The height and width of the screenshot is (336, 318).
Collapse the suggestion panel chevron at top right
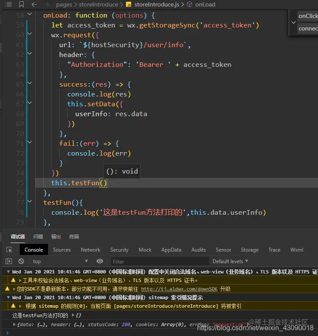click(294, 22)
